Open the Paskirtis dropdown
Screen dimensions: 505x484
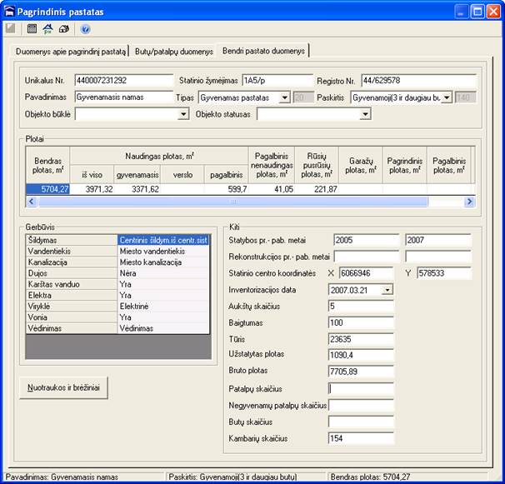[447, 97]
